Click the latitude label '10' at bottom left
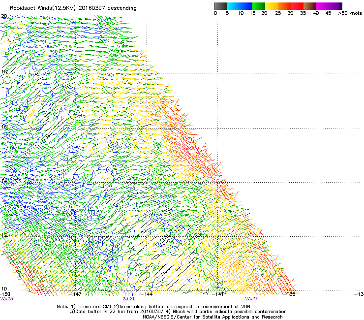The image size is (364, 320). 4,289
